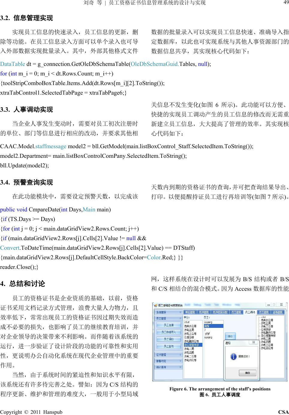289x415 pixels.
Task: Close the certificate management window
Action: (281, 305)
